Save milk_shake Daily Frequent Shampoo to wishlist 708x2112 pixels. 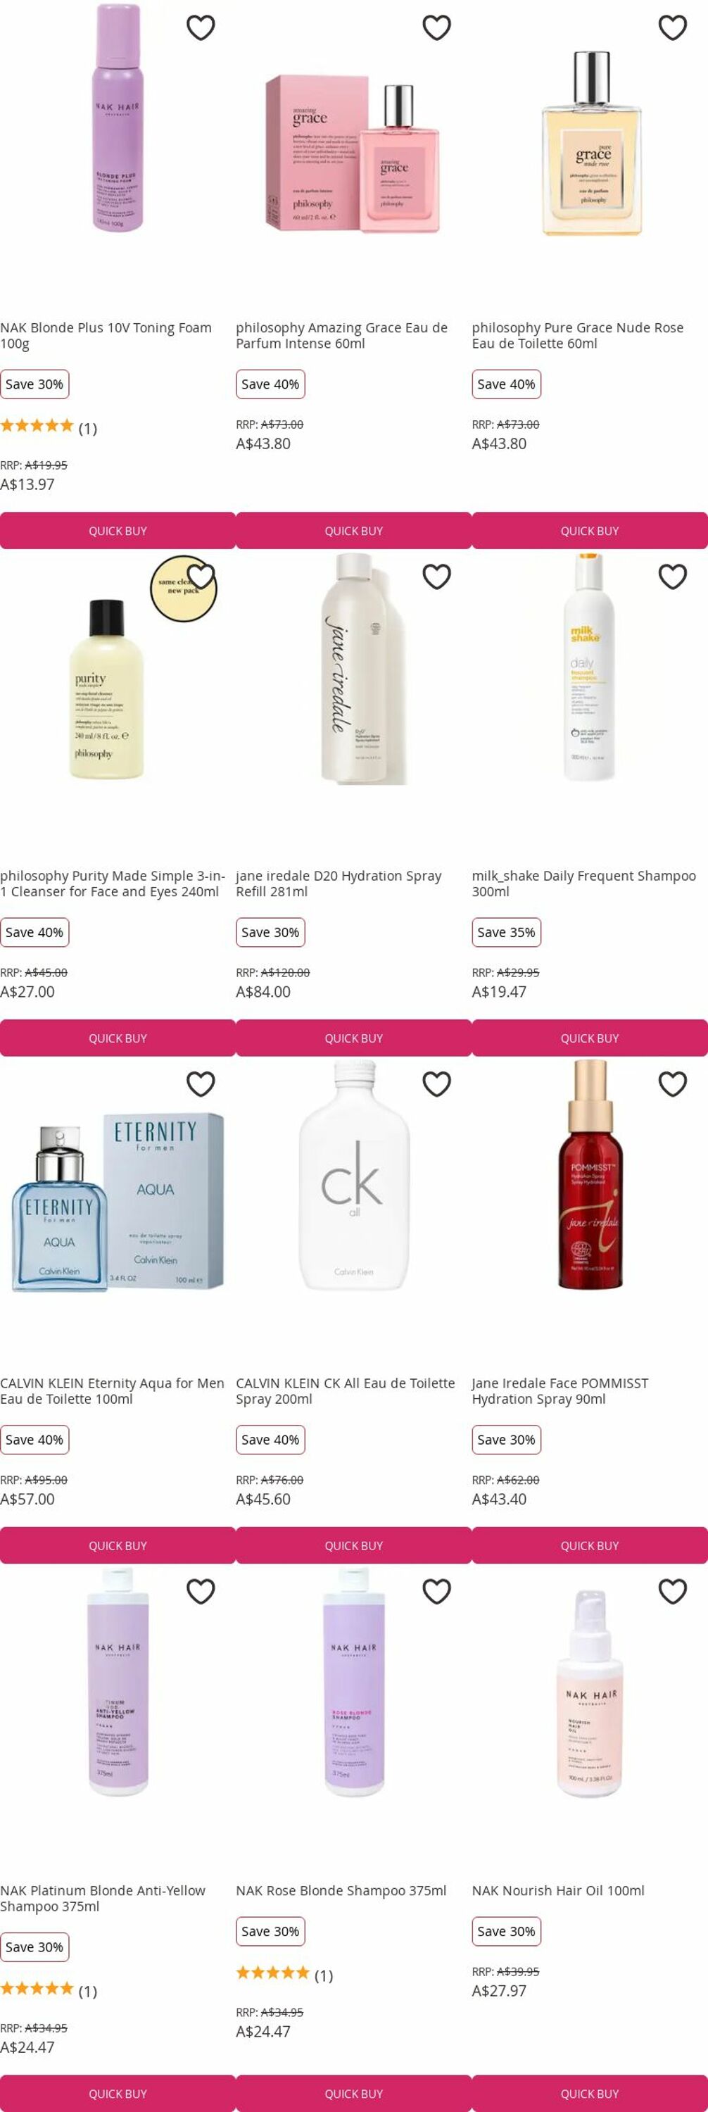point(673,577)
